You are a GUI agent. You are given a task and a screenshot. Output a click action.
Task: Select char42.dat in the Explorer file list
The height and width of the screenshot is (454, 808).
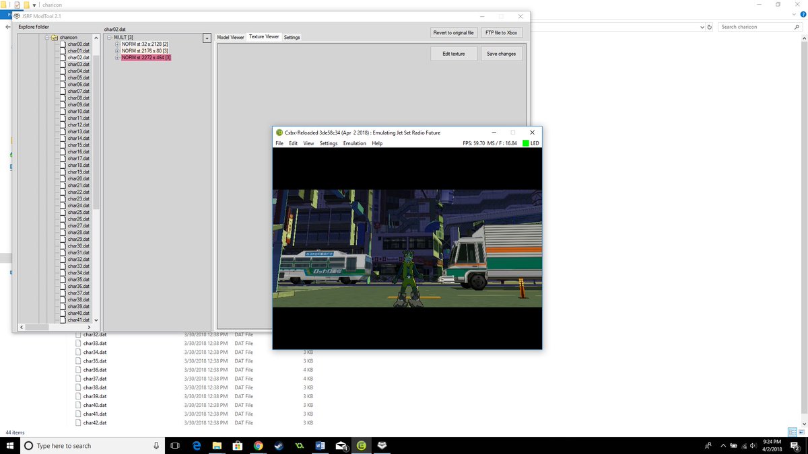[95, 423]
